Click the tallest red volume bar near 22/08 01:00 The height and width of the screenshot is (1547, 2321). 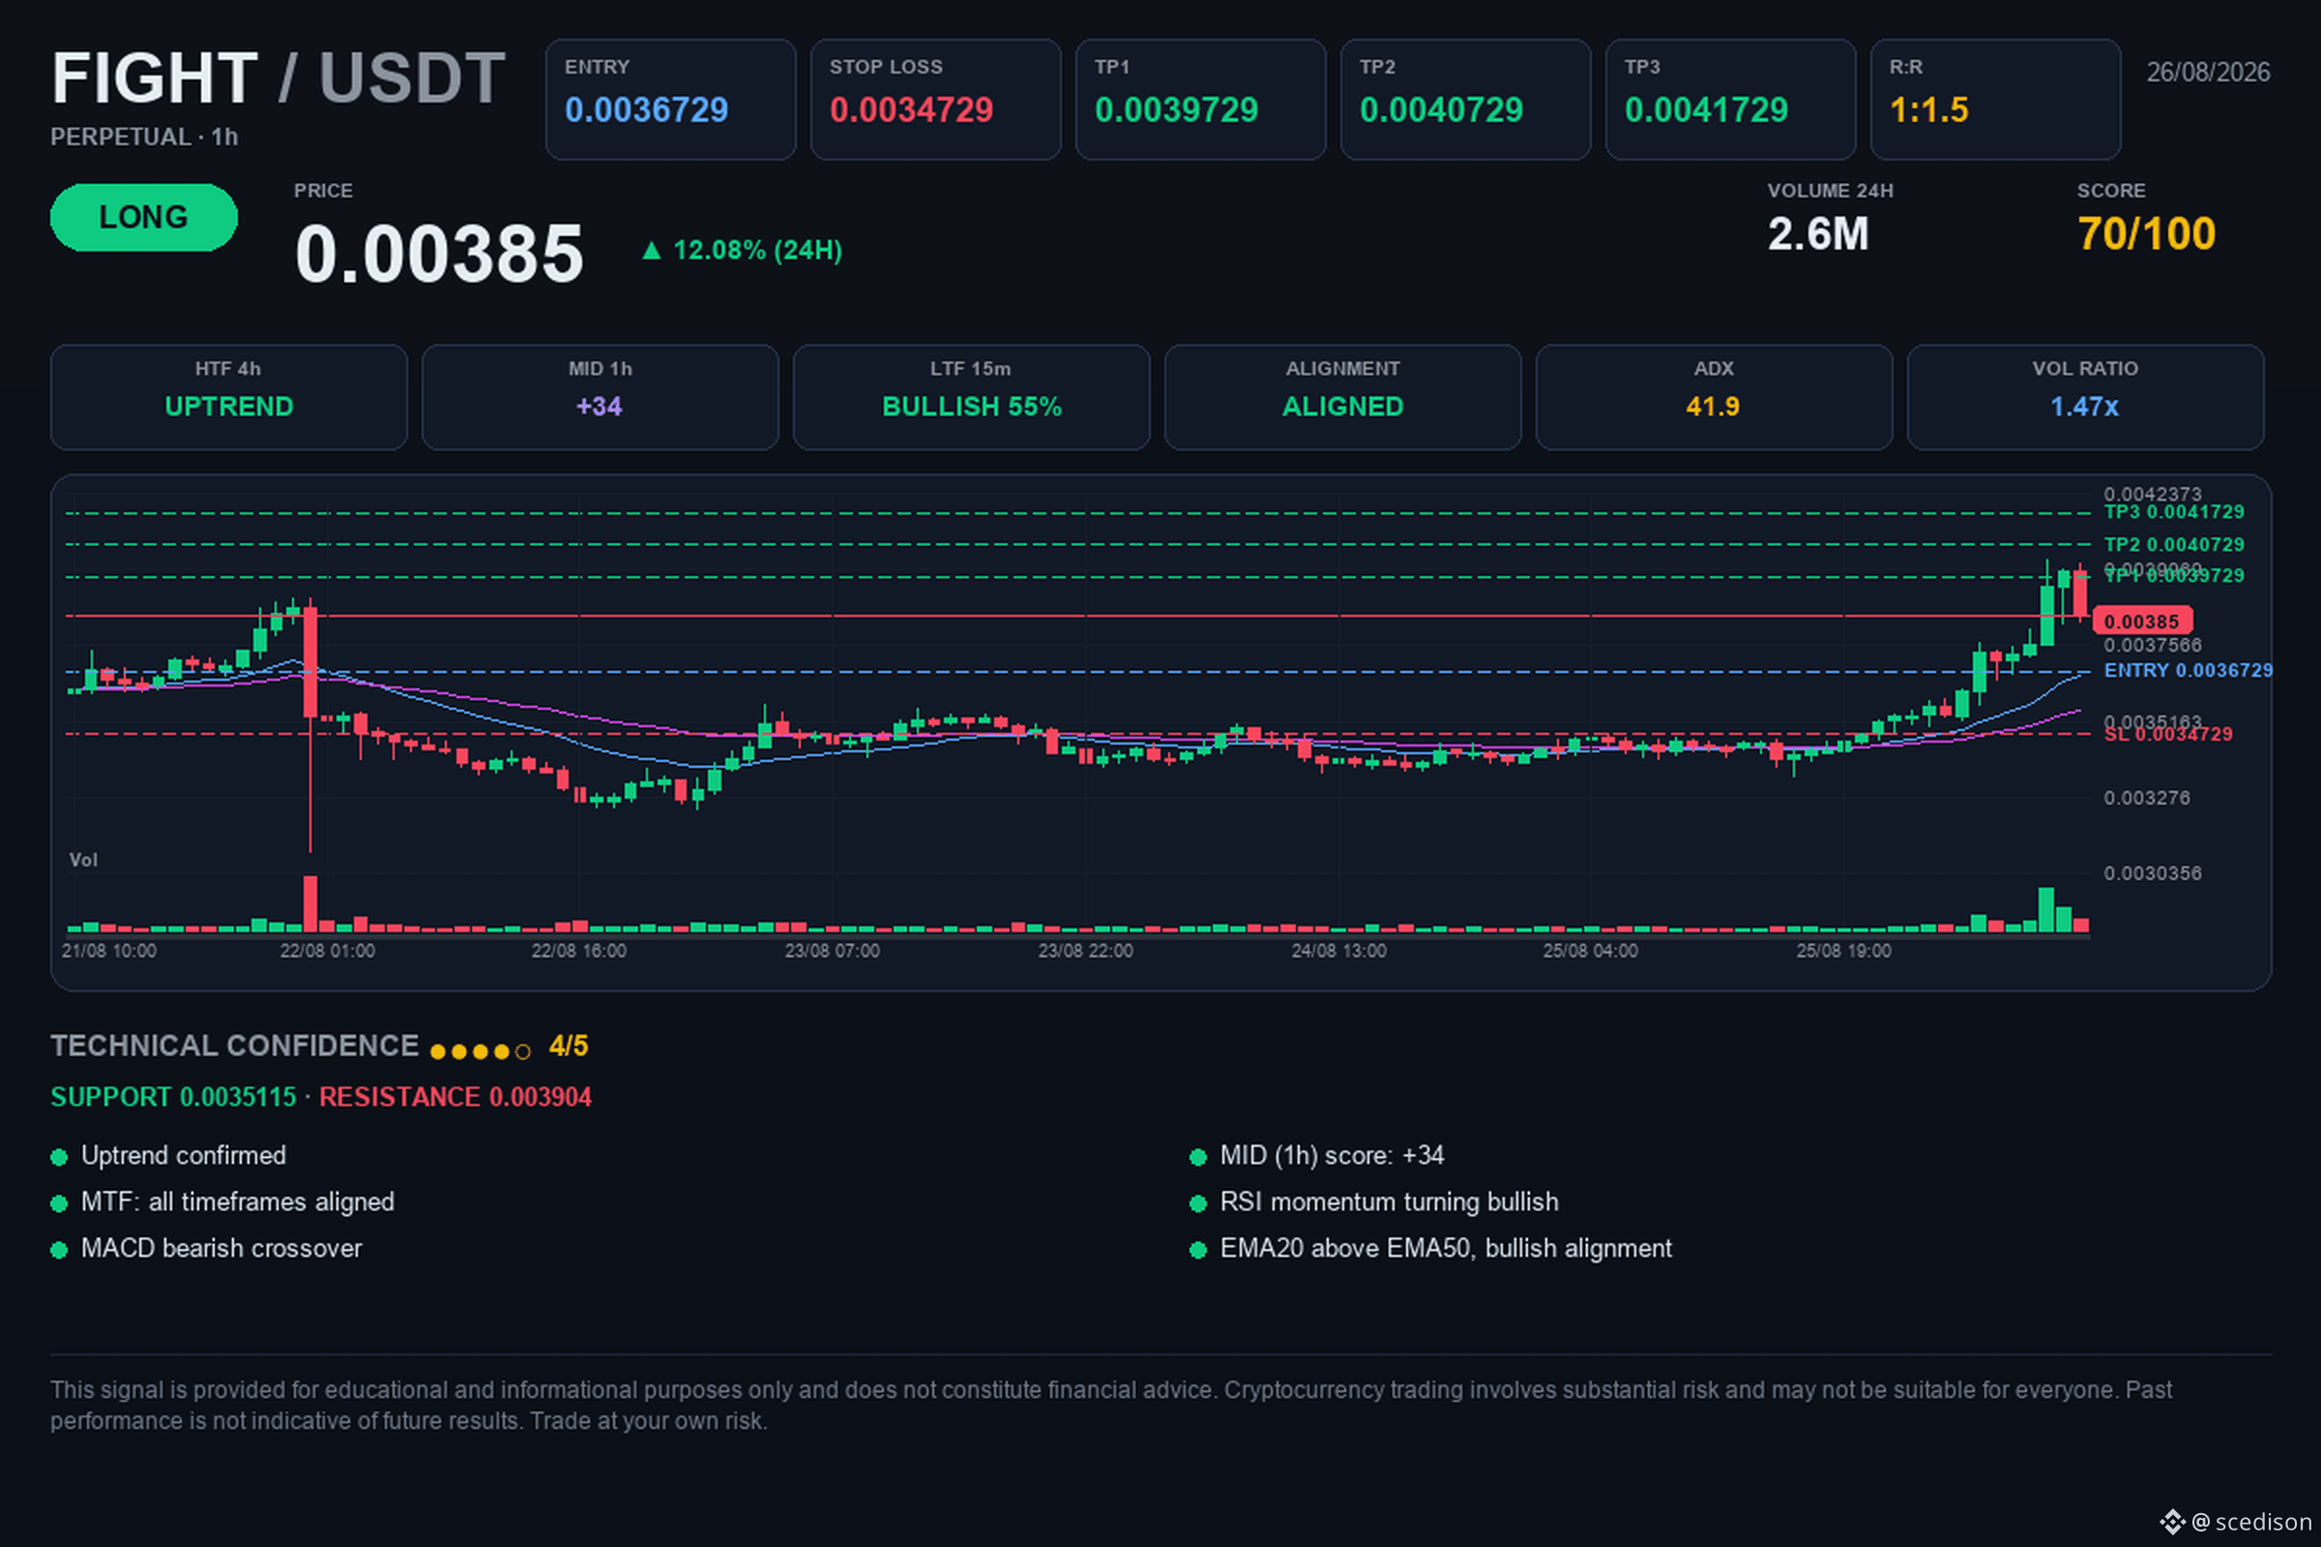pos(309,904)
